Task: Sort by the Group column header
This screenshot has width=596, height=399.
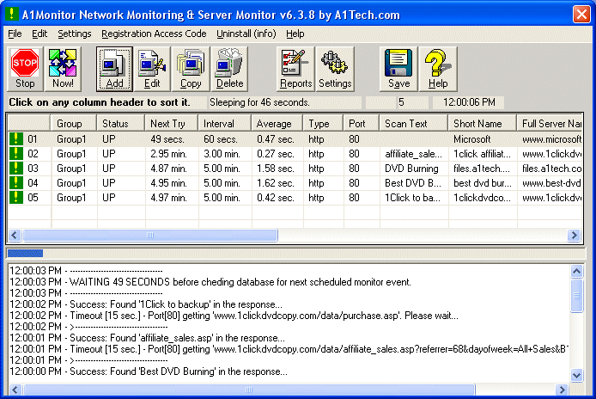Action: tap(73, 123)
